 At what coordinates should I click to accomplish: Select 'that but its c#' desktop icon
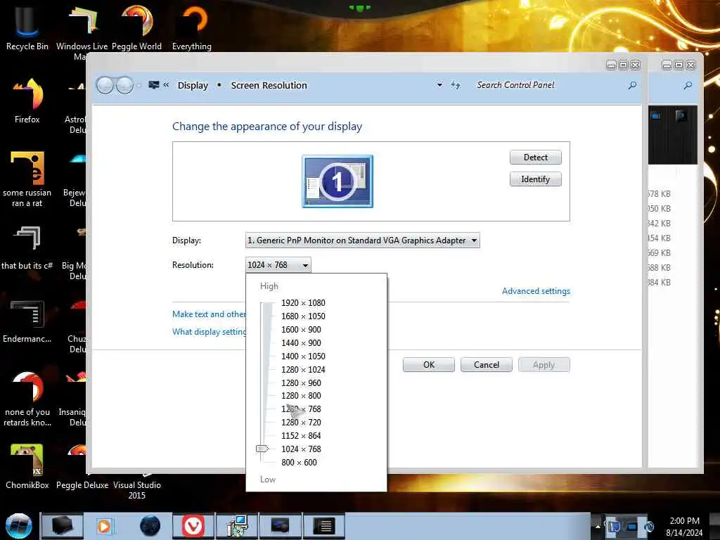tap(27, 247)
